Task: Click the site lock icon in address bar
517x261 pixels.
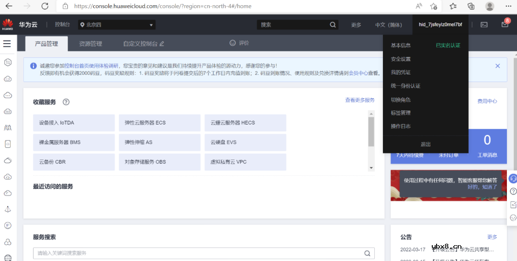Action: [65, 6]
